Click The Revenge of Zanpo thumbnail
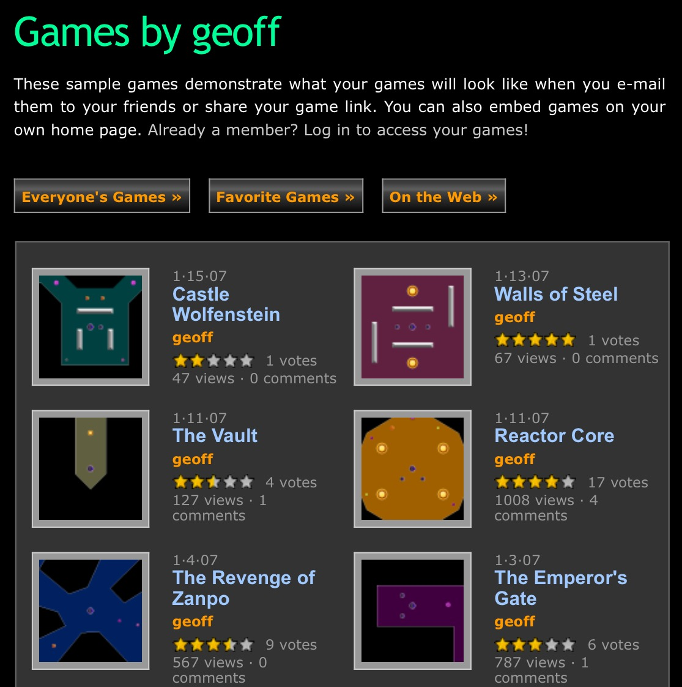Screen dimensions: 682x687 91,610
